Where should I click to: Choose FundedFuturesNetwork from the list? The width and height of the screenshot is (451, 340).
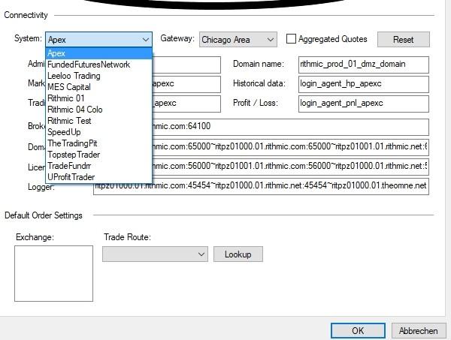[98, 65]
